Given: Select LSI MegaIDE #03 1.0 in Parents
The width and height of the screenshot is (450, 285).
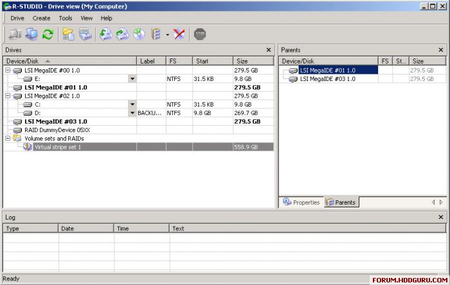Looking at the screenshot, I should click(x=327, y=79).
